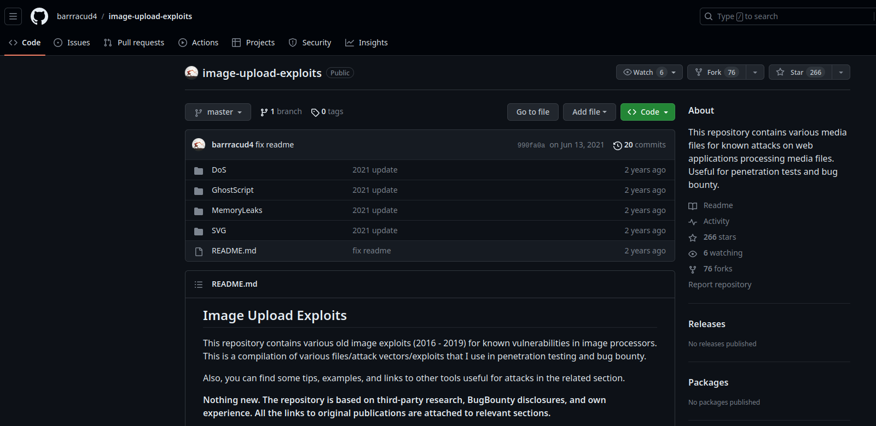The width and height of the screenshot is (876, 426).
Task: Click the Report repository link
Action: coord(720,285)
